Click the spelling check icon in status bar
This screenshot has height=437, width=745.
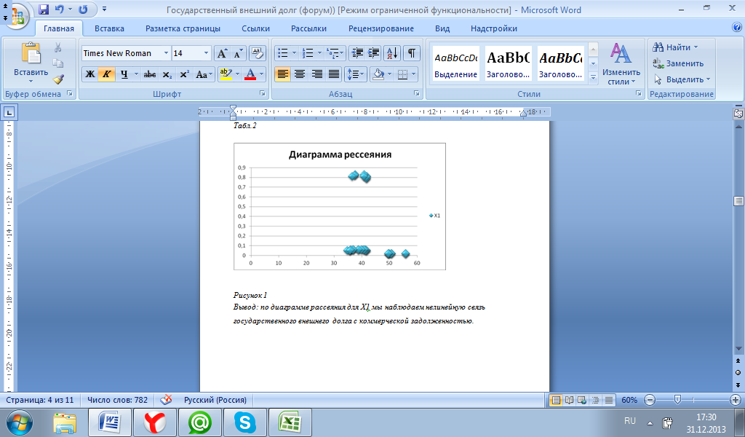coord(166,400)
